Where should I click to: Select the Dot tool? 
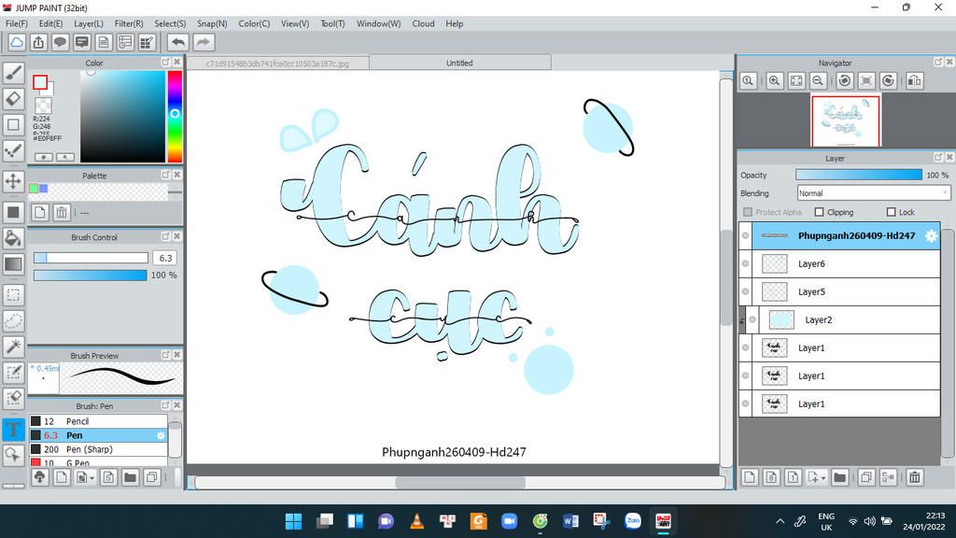pos(13,150)
